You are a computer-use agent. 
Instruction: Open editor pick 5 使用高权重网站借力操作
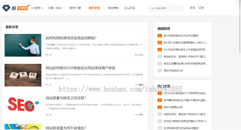tap(185, 64)
